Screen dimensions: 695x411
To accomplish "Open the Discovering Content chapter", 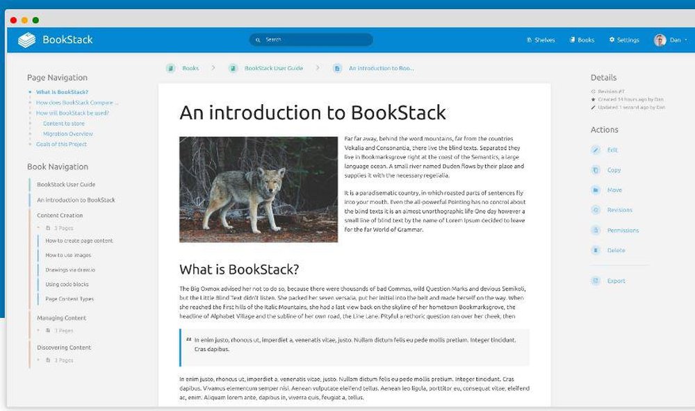I will tap(64, 348).
